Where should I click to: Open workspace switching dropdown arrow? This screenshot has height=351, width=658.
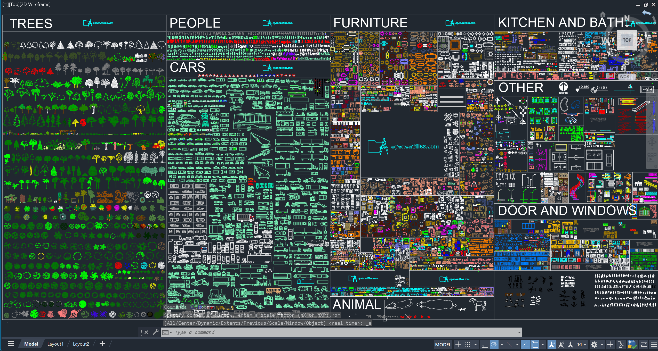coord(602,344)
